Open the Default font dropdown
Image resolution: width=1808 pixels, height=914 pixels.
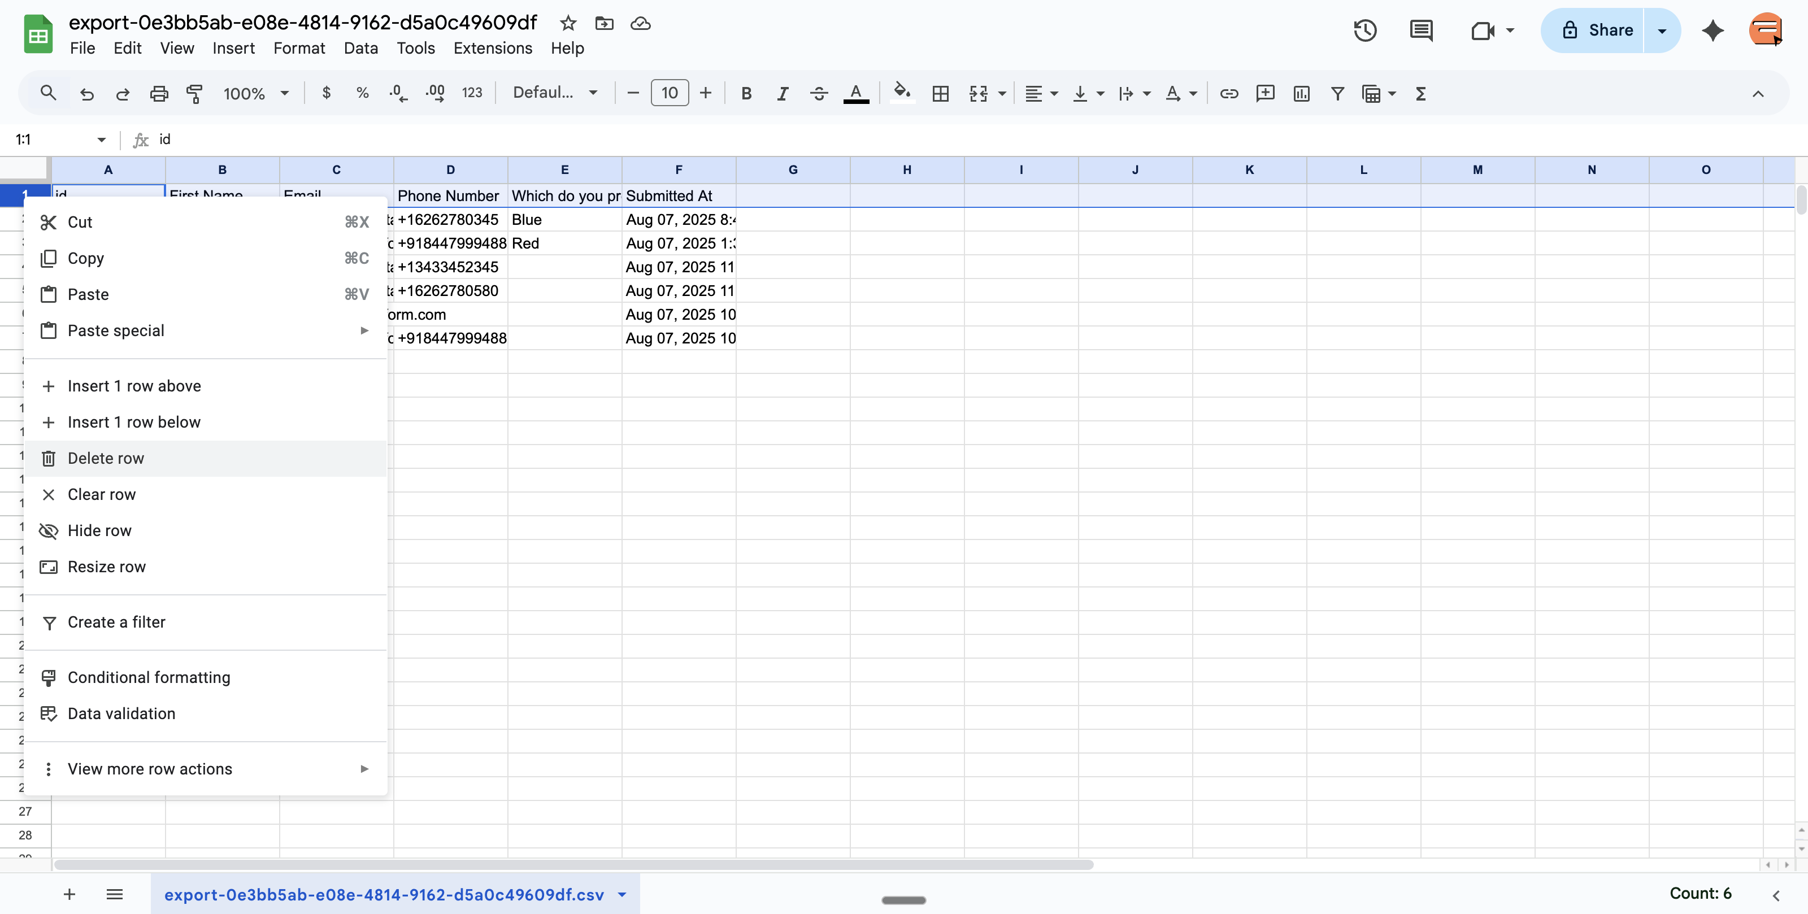coord(554,93)
